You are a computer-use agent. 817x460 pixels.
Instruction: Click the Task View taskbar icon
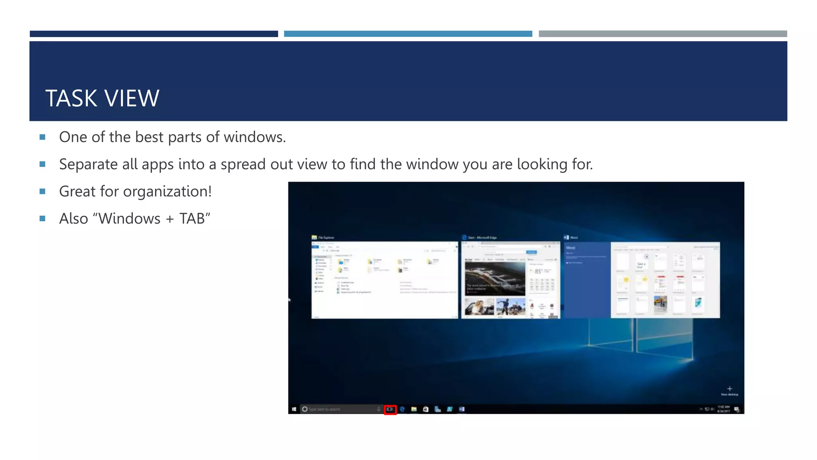coord(390,409)
